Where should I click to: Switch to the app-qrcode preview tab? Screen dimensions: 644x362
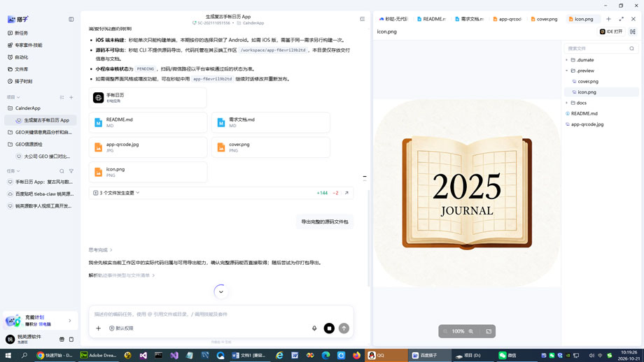pos(507,19)
